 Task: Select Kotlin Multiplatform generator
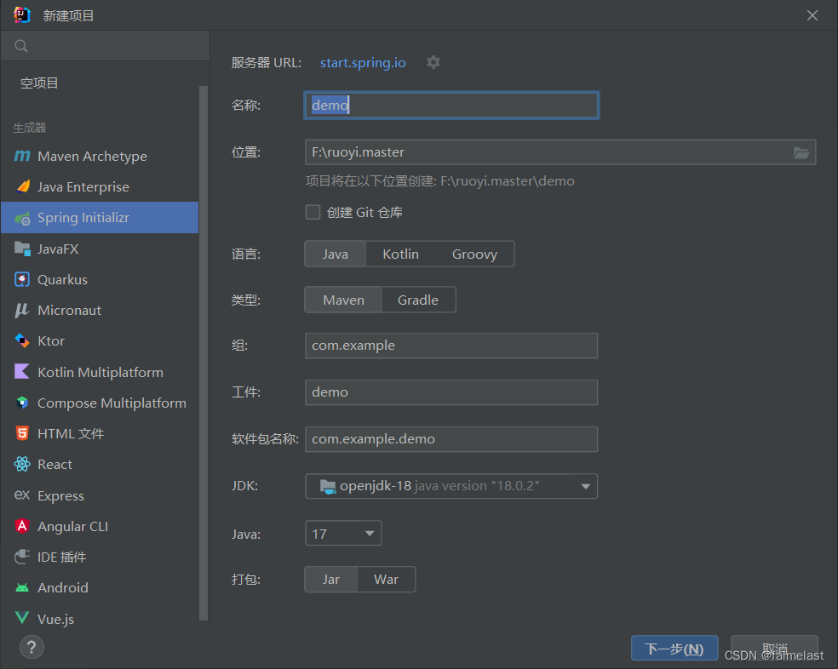click(100, 372)
